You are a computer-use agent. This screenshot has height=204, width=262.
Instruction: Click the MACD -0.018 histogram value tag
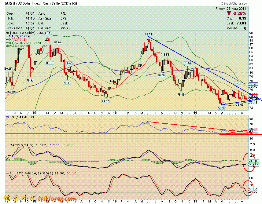(253, 161)
